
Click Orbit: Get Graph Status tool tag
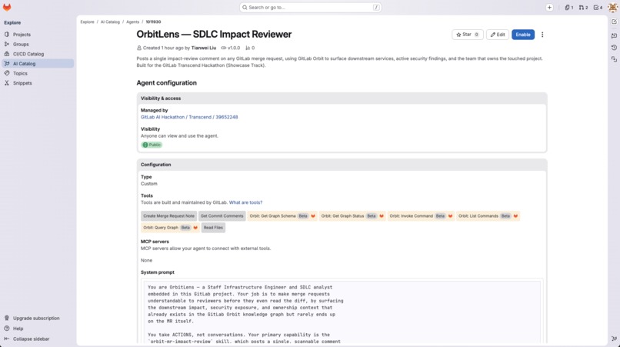(x=352, y=216)
